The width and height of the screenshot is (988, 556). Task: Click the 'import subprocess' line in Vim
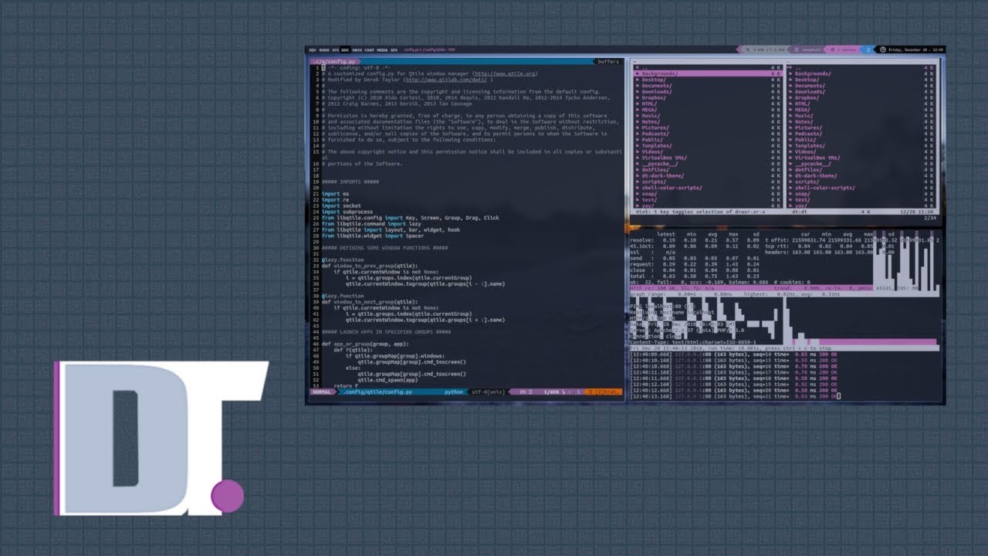pos(347,212)
